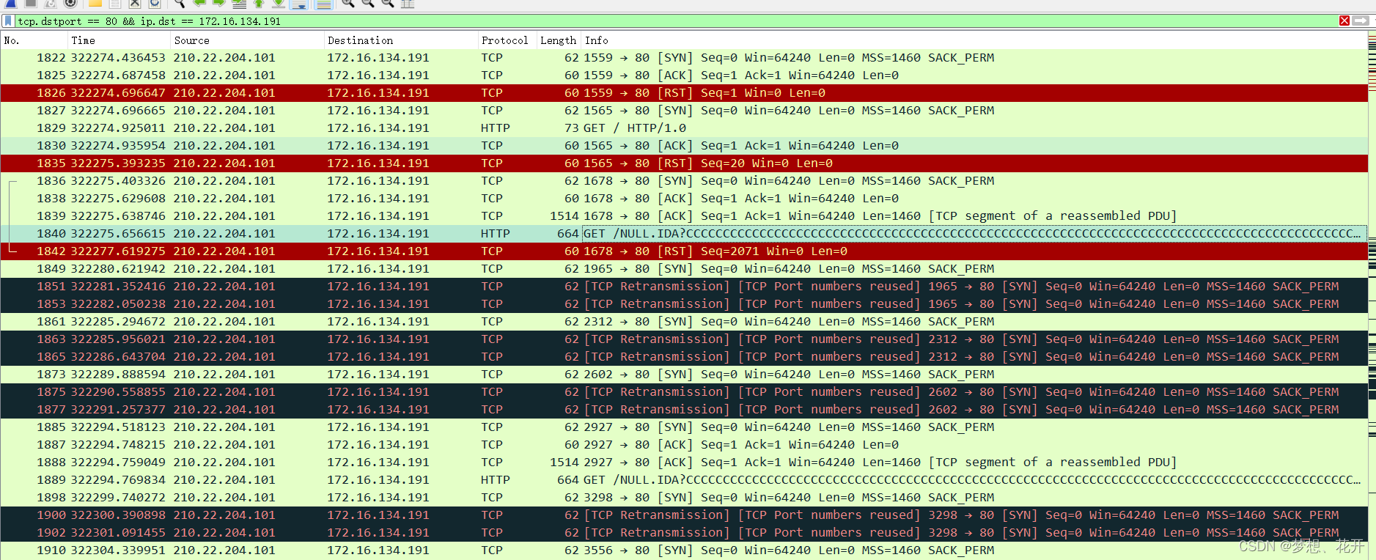
Task: Select packet 1888 with 1514 length
Action: point(684,463)
